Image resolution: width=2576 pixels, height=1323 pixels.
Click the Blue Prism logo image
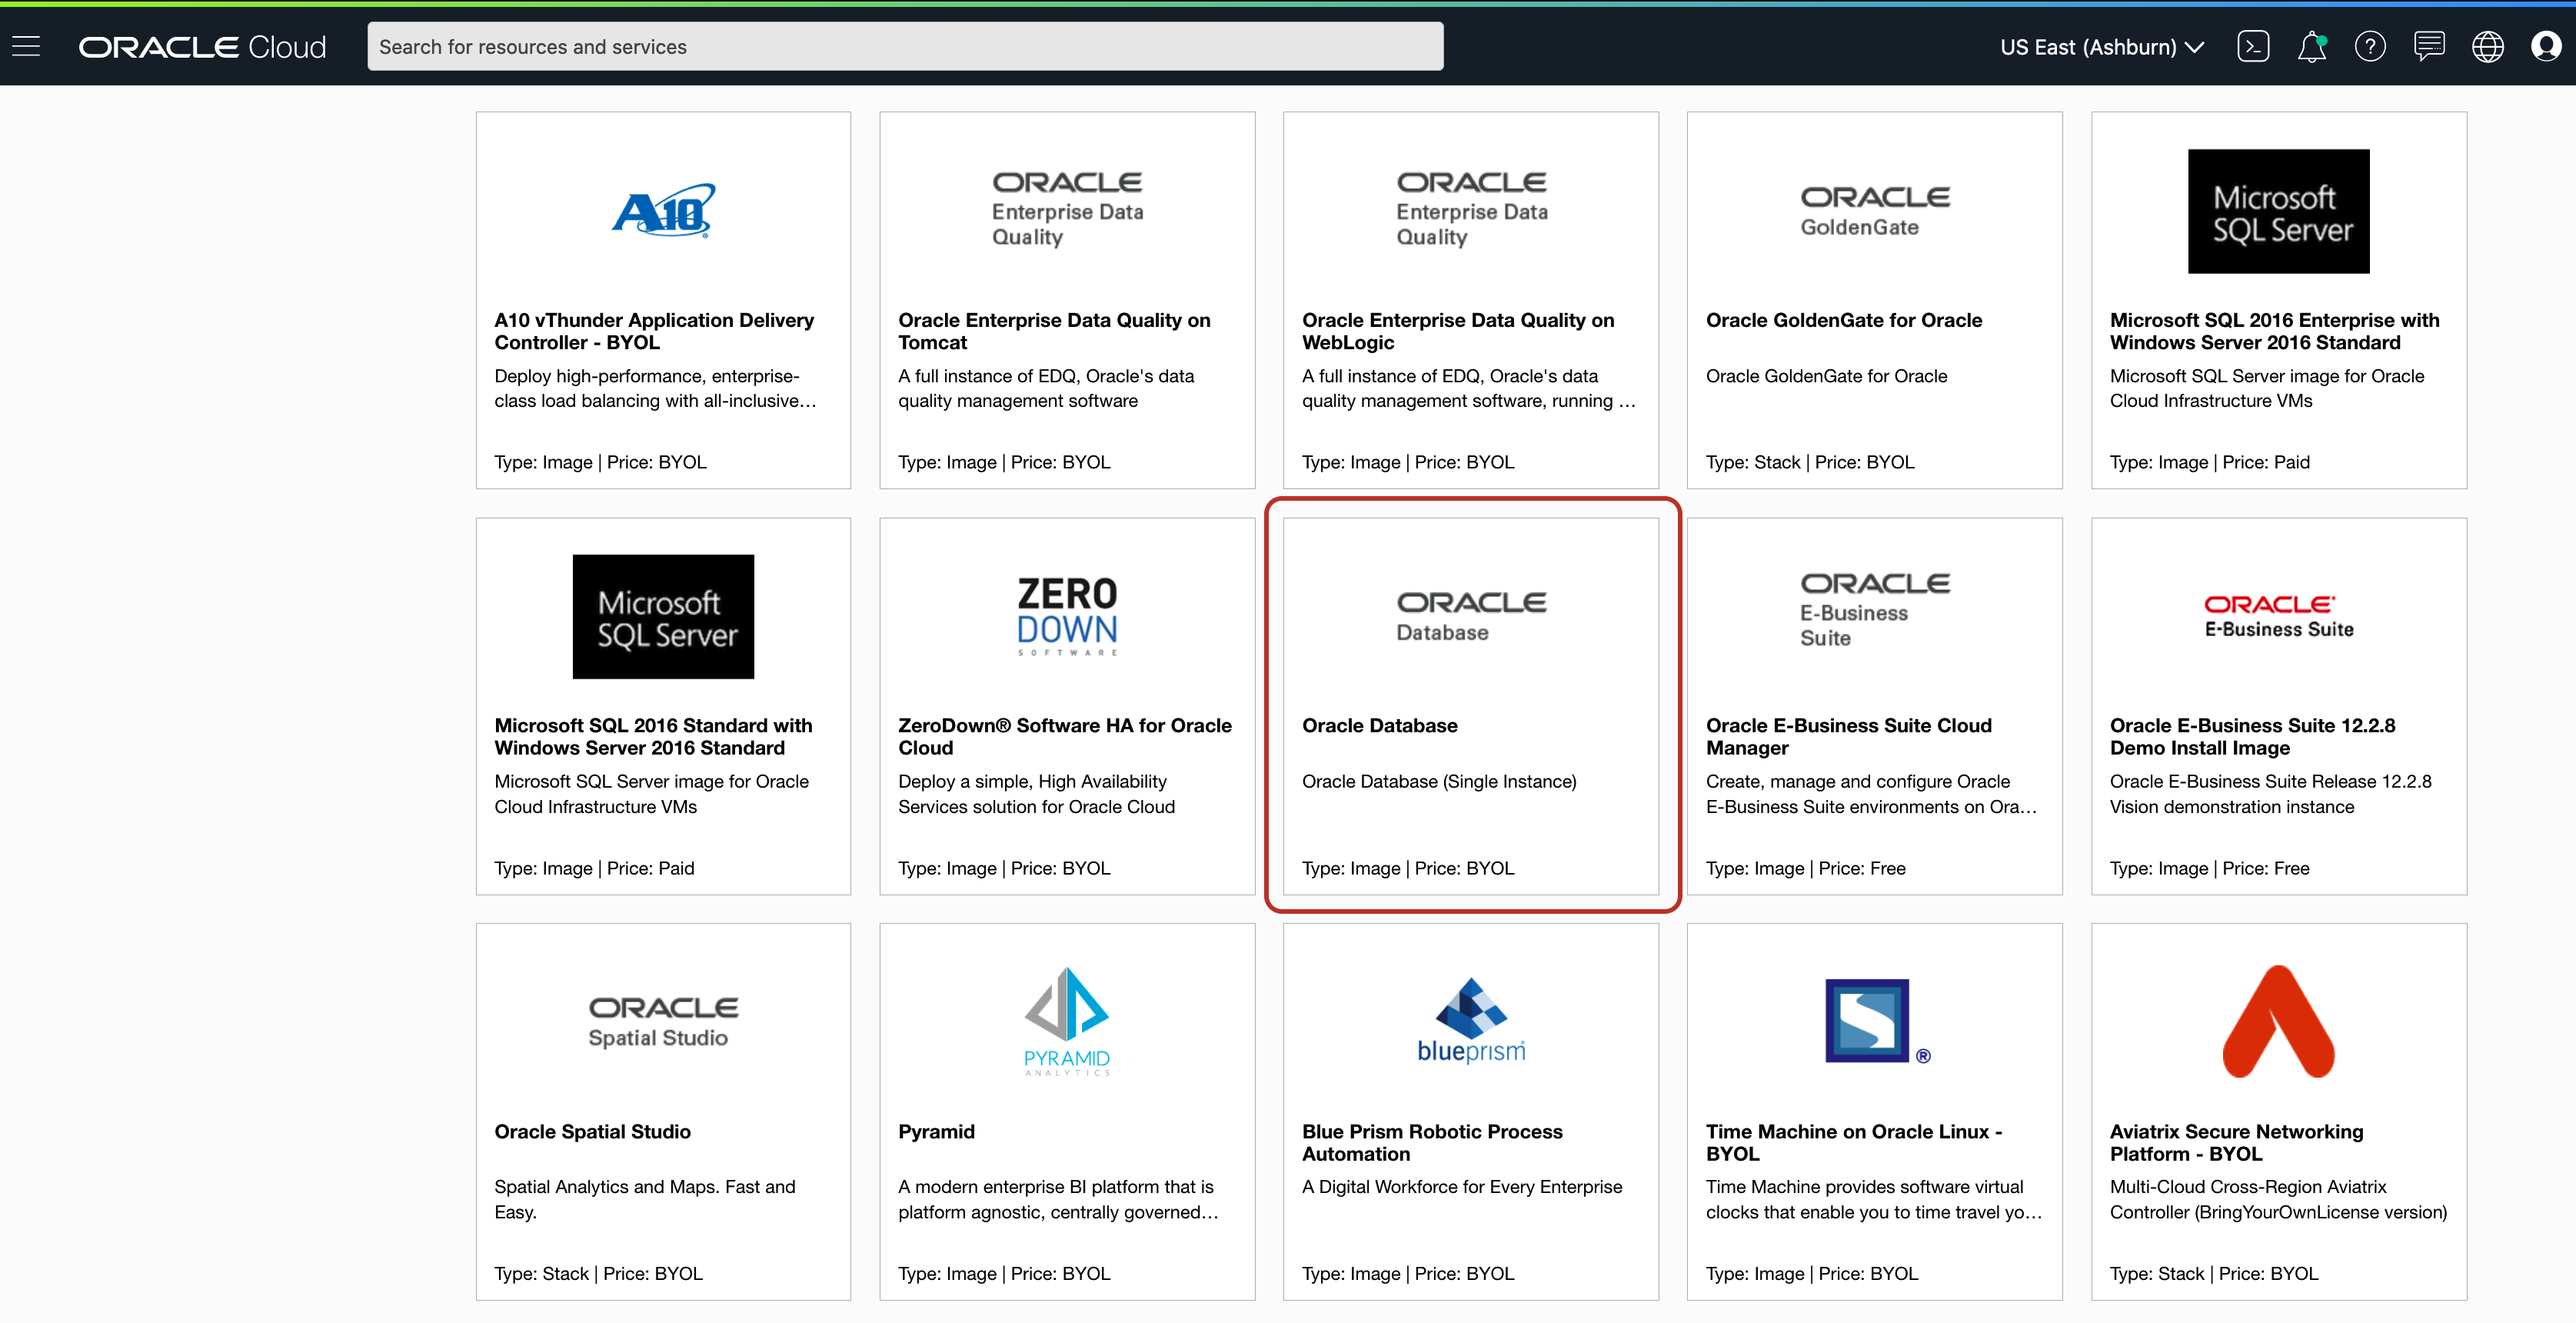click(x=1471, y=1021)
